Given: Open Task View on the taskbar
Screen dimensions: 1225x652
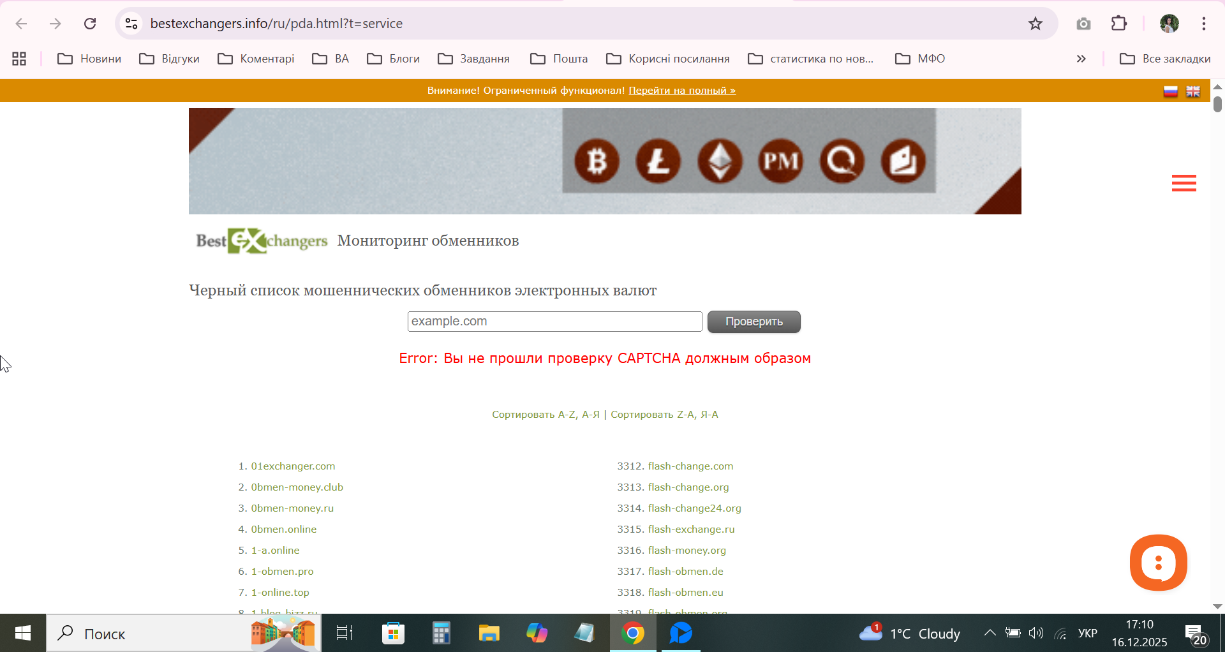Looking at the screenshot, I should 345,633.
